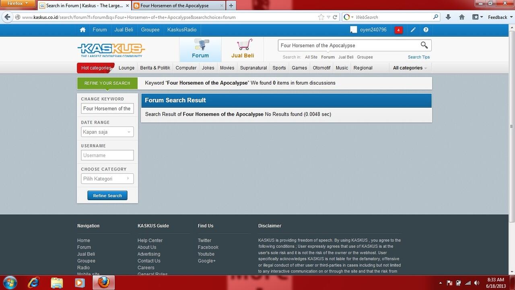Open Groupee in the top bar

tap(150, 30)
